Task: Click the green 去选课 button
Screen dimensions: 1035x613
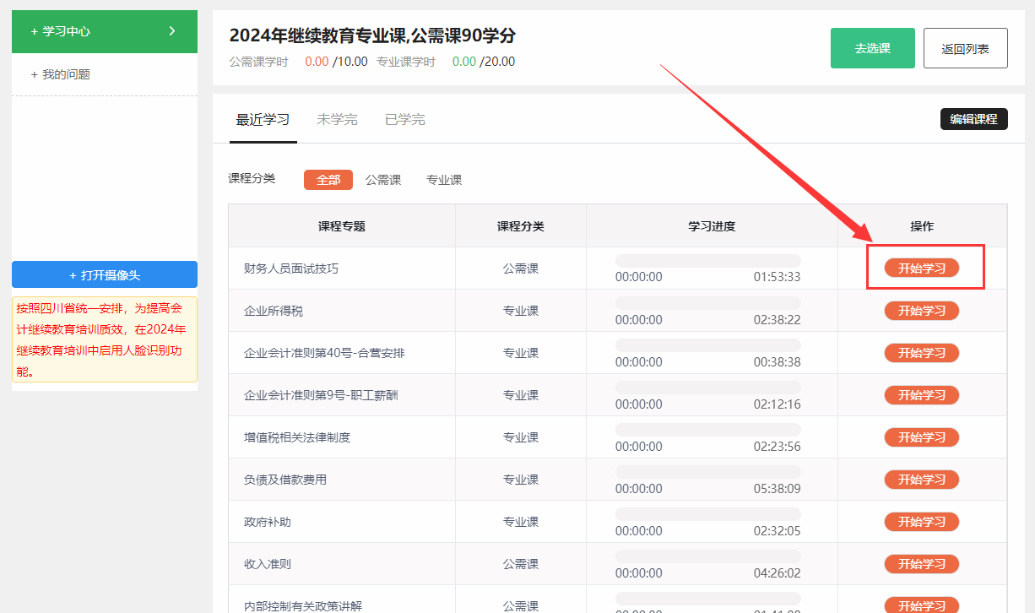Action: tap(872, 48)
